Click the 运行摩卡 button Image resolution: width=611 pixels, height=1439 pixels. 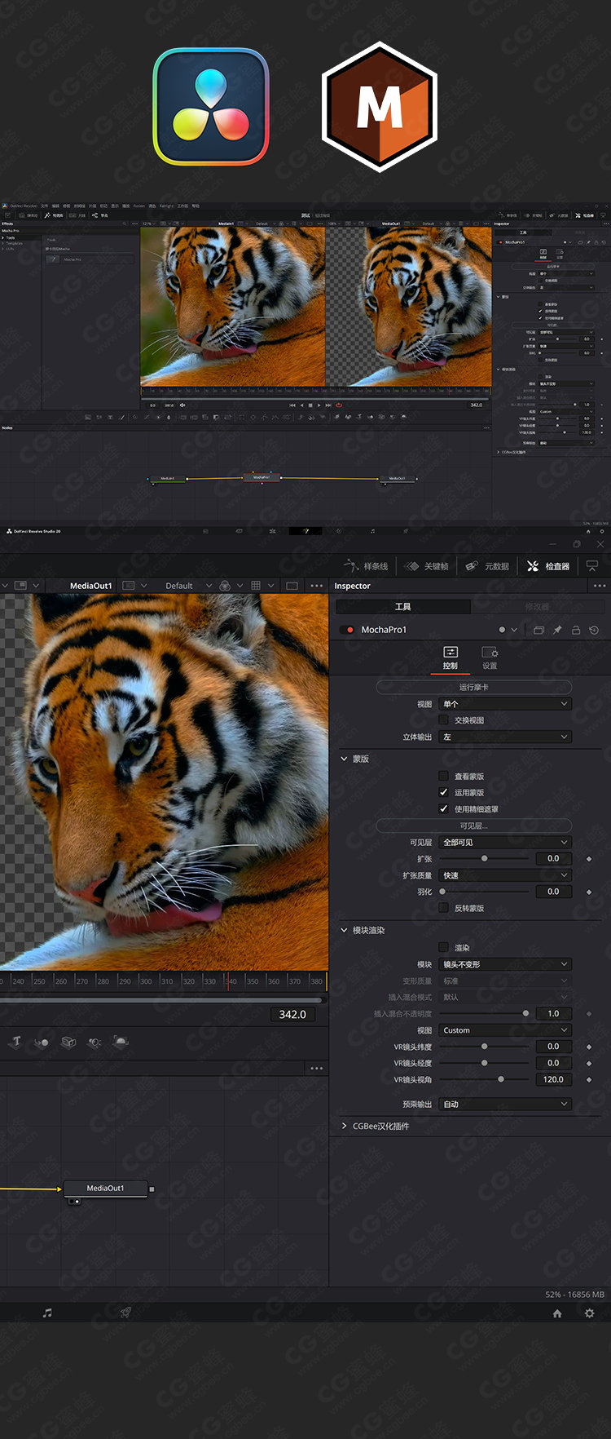(473, 687)
